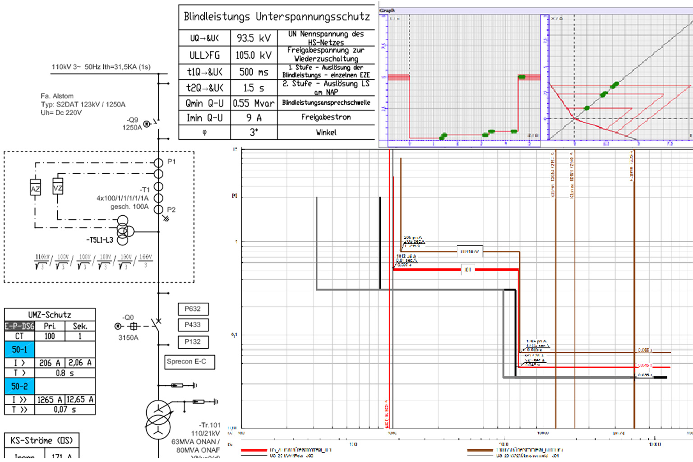Select the 206 A primary value

pyautogui.click(x=50, y=363)
